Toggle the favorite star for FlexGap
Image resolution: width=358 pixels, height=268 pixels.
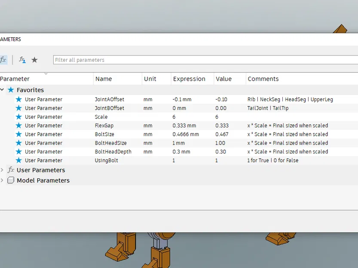[x=19, y=125]
